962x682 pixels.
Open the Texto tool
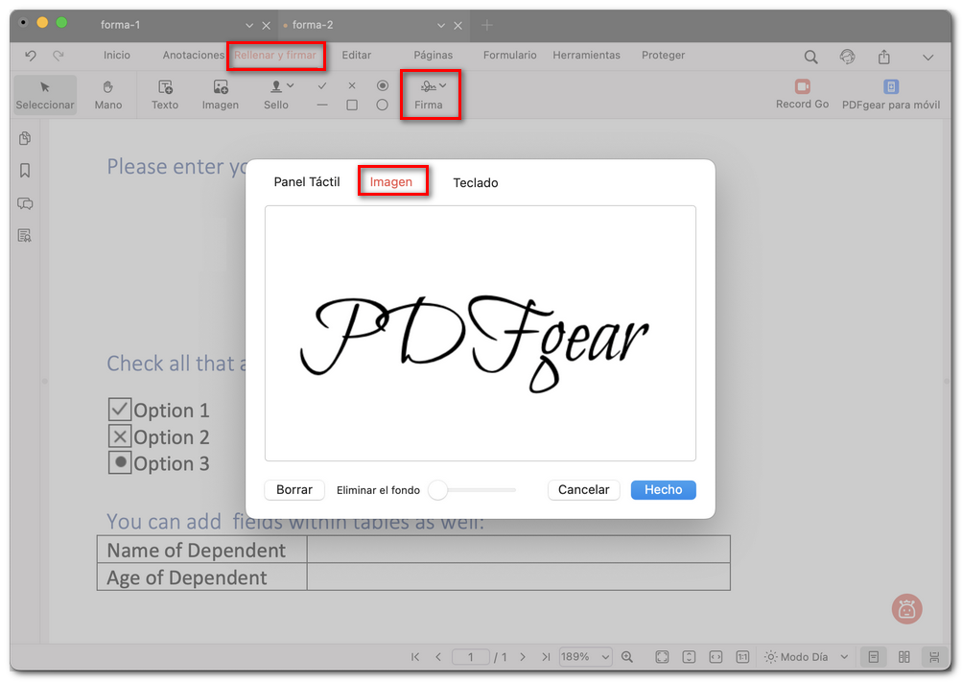pos(164,94)
